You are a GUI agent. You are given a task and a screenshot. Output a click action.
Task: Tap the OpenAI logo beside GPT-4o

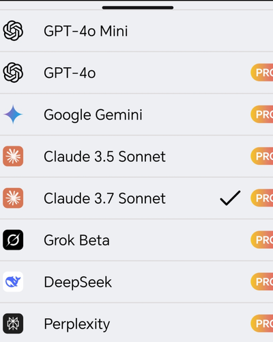click(x=13, y=73)
